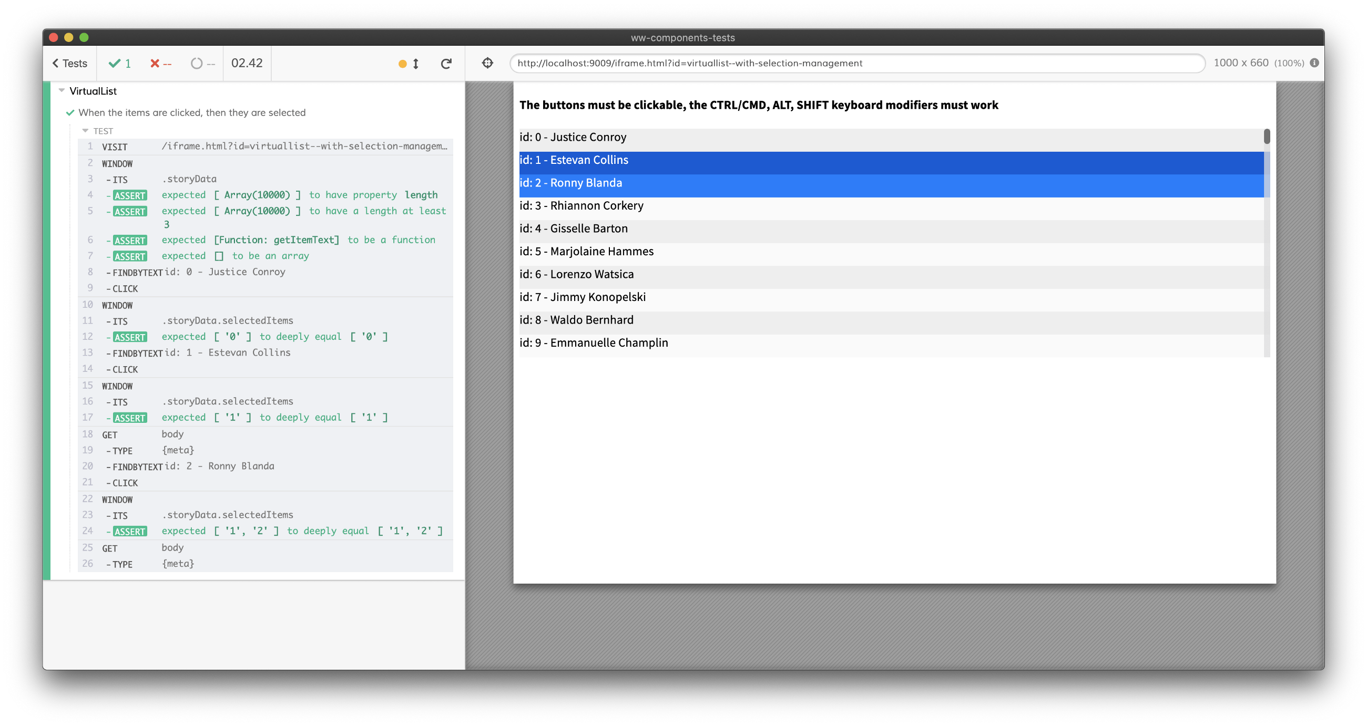The width and height of the screenshot is (1367, 726).
Task: Click the Tests button
Action: point(74,63)
